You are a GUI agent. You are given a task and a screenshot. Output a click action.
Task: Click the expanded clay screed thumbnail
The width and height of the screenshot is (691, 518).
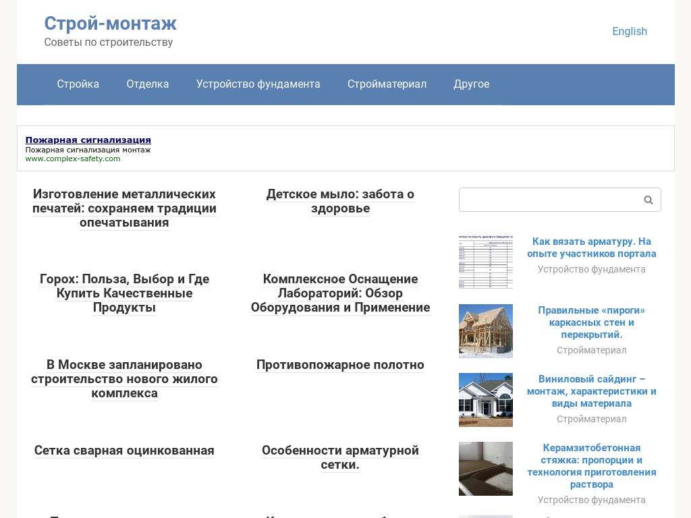pyautogui.click(x=485, y=468)
